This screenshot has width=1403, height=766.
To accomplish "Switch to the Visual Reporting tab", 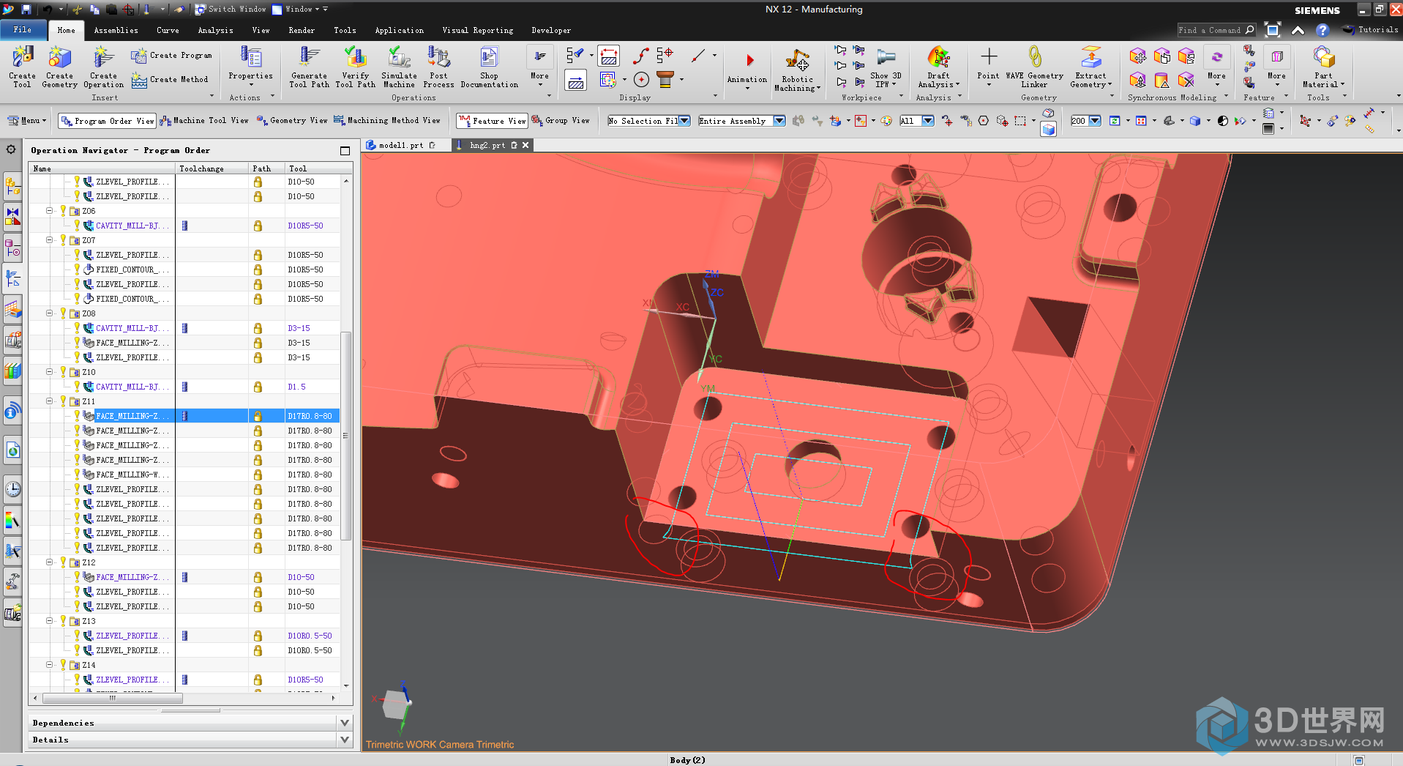I will [477, 31].
